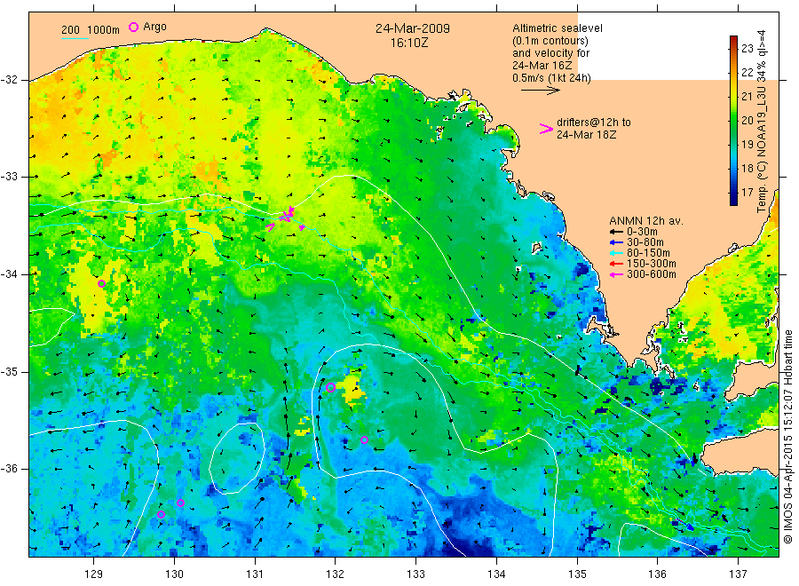The image size is (799, 586).
Task: Click the cyan 200m contour legend line
Action: 75,37
